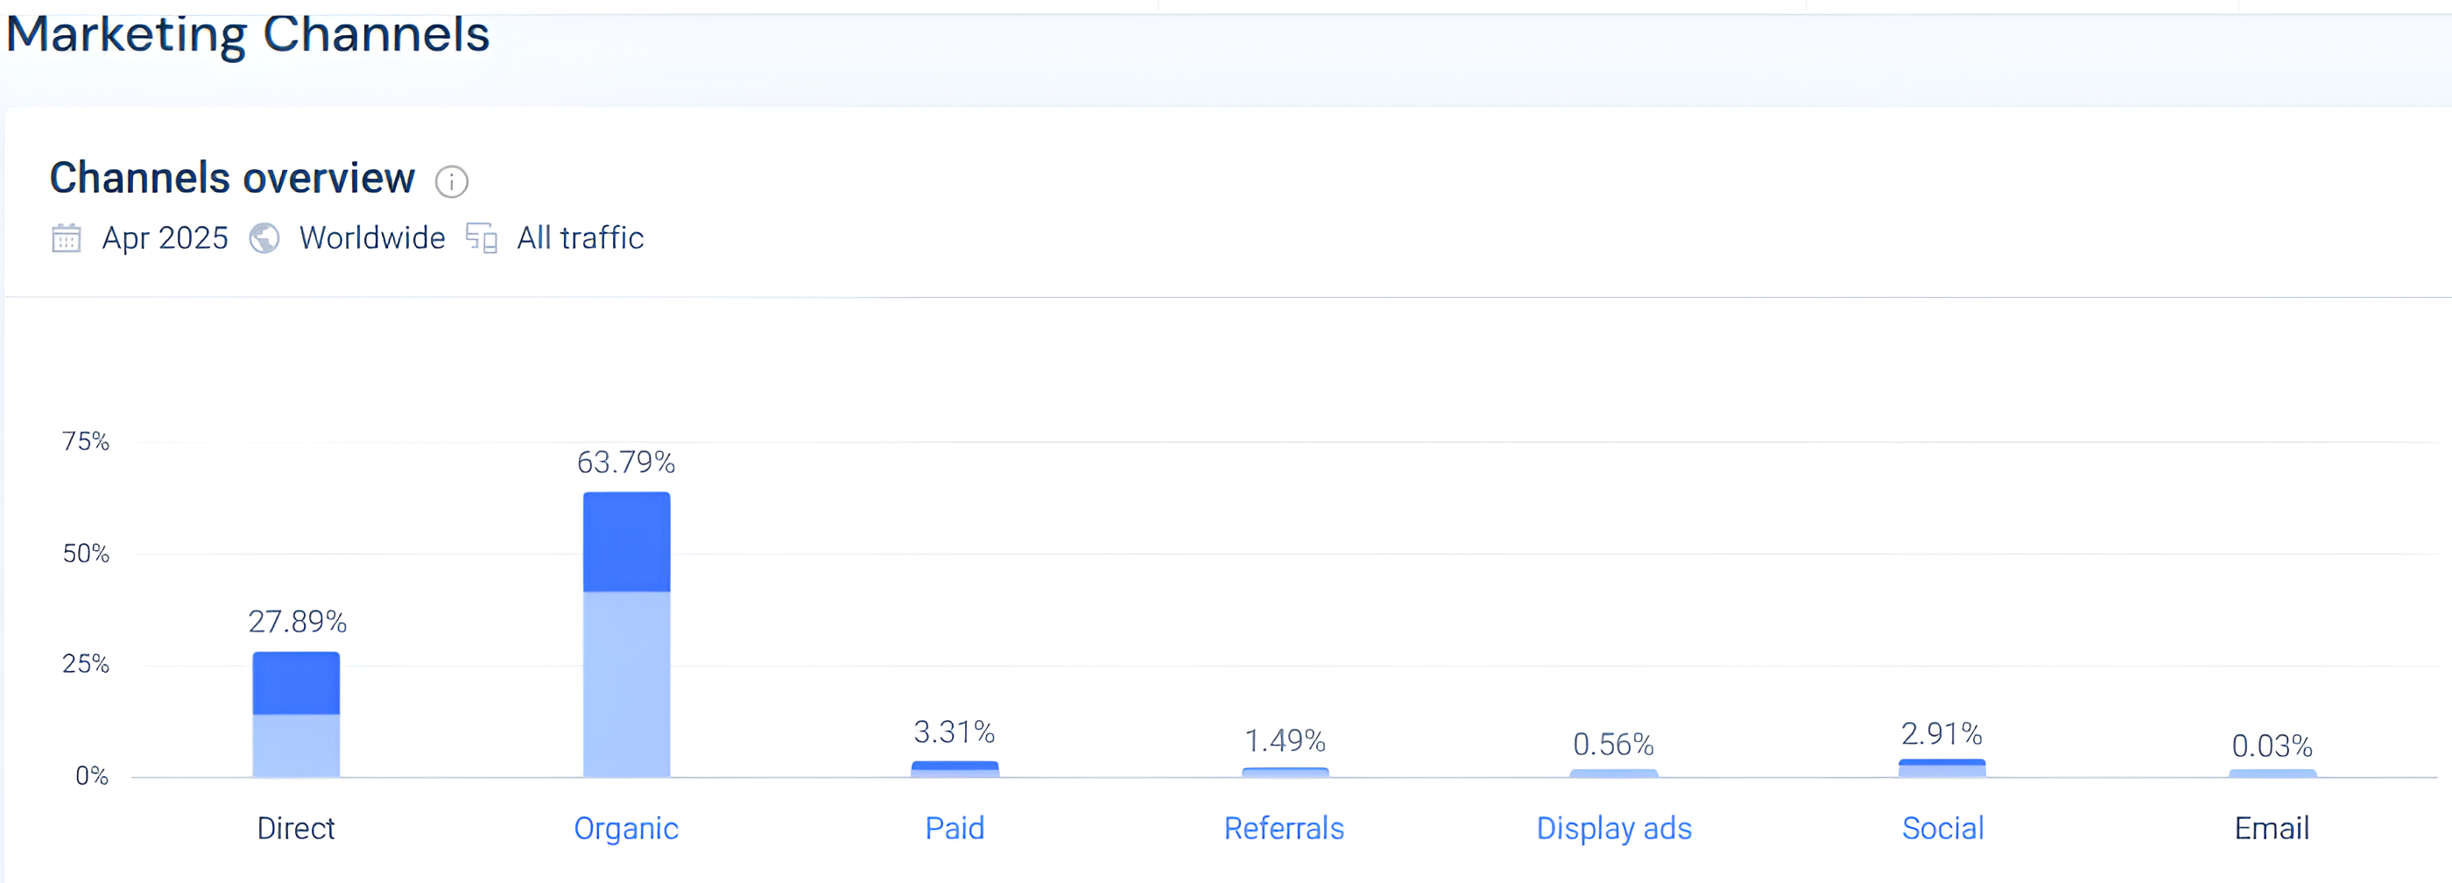The image size is (2452, 883).
Task: Click the 63.79% value label
Action: pos(625,462)
